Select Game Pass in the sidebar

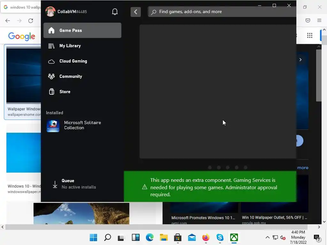(x=82, y=30)
